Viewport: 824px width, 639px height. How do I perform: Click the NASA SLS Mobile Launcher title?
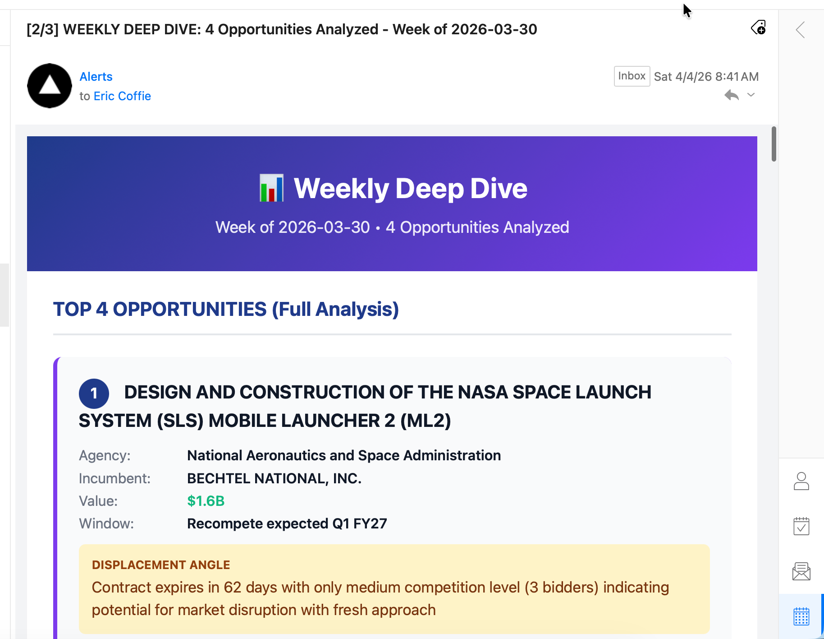point(365,406)
